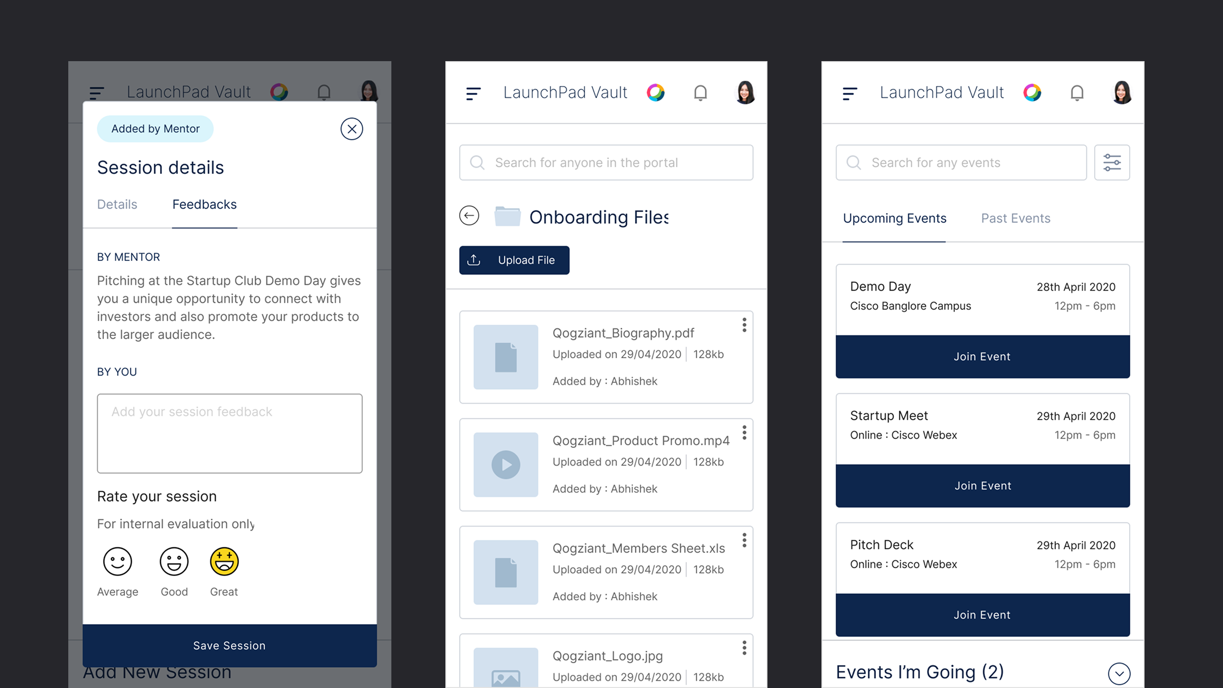Go back using arrow beside Onboarding Files
The width and height of the screenshot is (1223, 688).
469,216
